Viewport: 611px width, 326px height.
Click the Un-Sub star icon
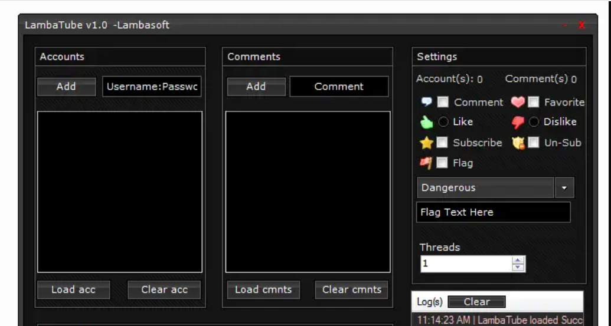pyautogui.click(x=518, y=143)
